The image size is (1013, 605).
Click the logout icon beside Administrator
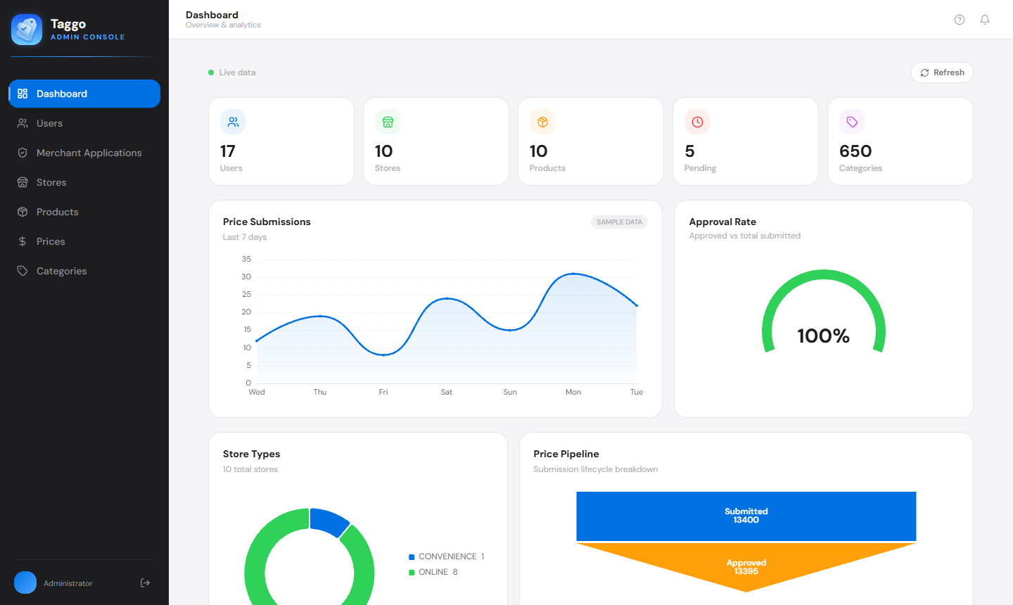click(x=146, y=582)
